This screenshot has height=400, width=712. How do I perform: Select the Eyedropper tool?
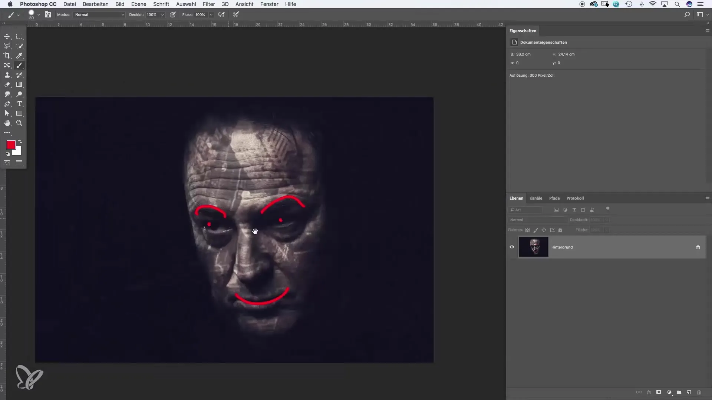click(x=19, y=56)
